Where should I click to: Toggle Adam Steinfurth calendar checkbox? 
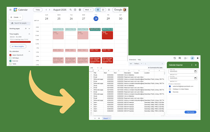coord(11,55)
